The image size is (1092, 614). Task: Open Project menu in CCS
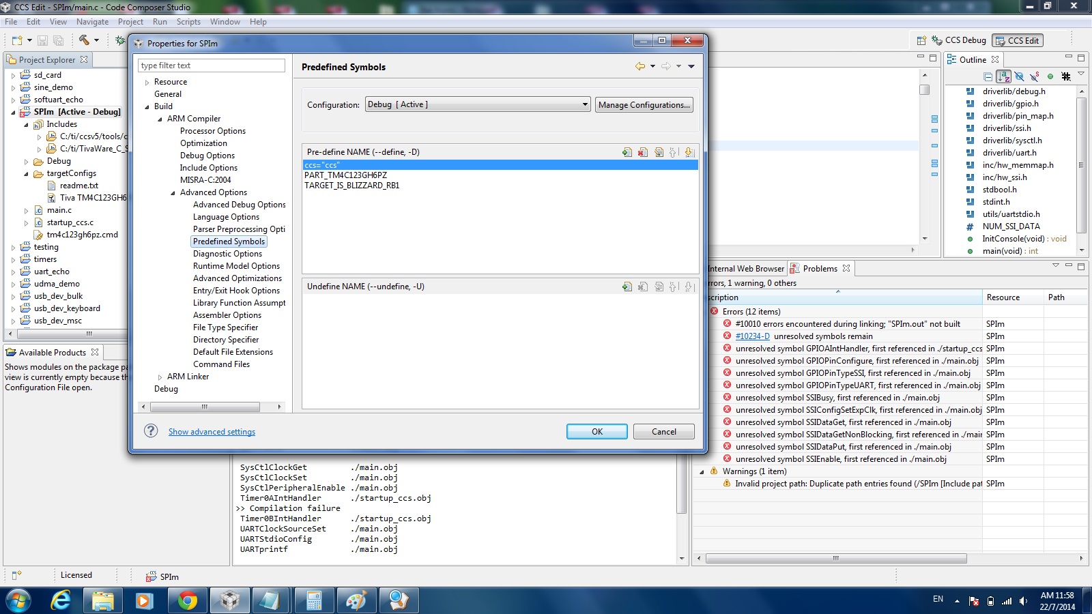(130, 22)
